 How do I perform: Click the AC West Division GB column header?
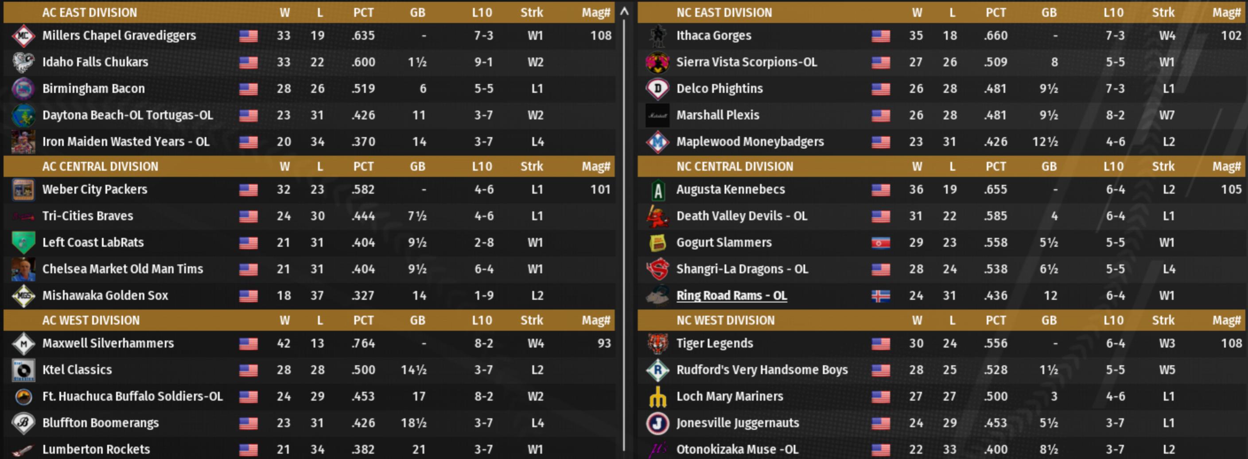pos(417,320)
